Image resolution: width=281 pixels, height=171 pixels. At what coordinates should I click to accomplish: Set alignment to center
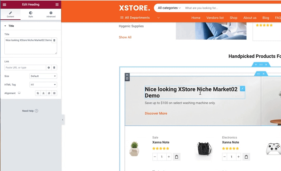click(x=43, y=93)
